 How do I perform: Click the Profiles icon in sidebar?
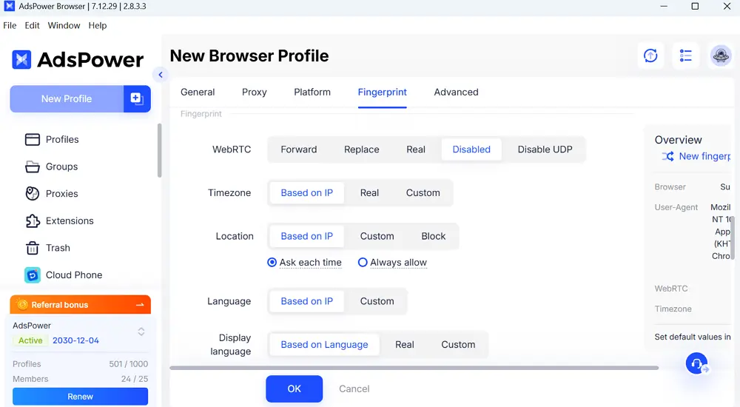click(x=33, y=140)
